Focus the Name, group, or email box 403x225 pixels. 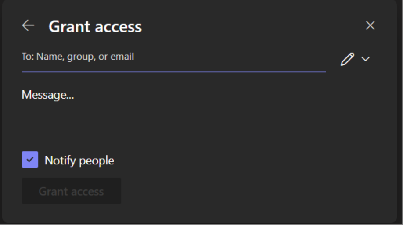coord(173,57)
